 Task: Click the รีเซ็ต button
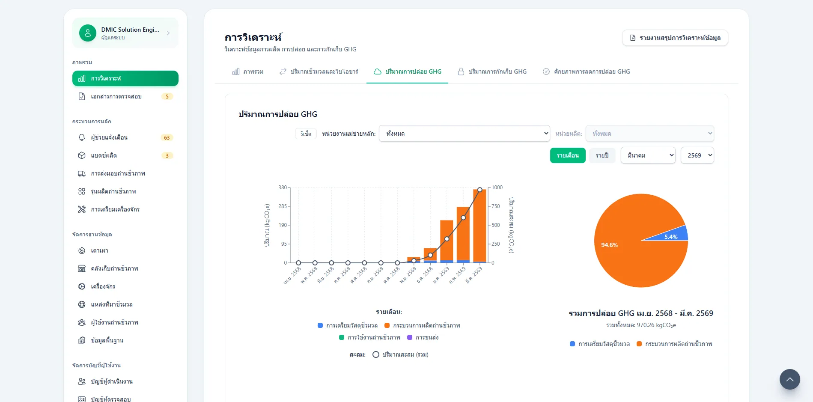[x=306, y=134]
